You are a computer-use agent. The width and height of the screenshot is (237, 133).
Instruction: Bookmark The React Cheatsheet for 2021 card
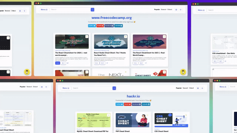164,36
